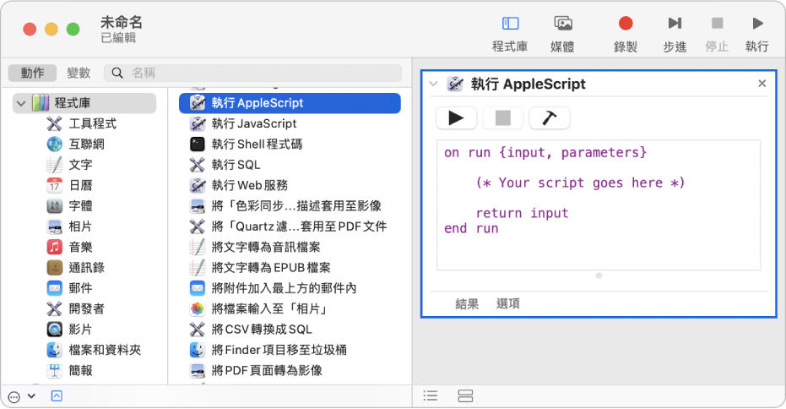This screenshot has height=409, width=786.
Task: Toggle the description pane show/hide button
Action: [57, 396]
